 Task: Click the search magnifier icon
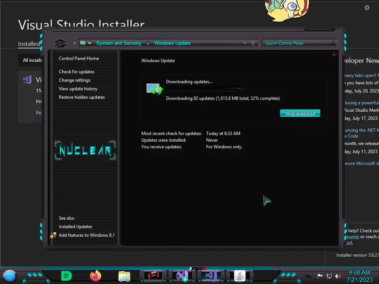pyautogui.click(x=333, y=43)
